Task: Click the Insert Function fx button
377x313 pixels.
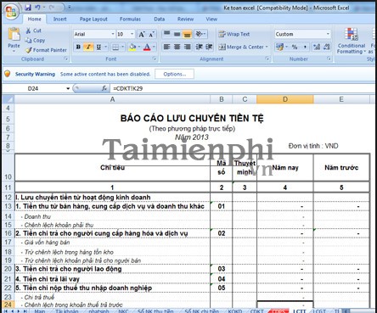Action: [104, 88]
